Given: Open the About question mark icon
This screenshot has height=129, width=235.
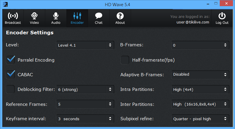Looking at the screenshot, I should point(120,16).
